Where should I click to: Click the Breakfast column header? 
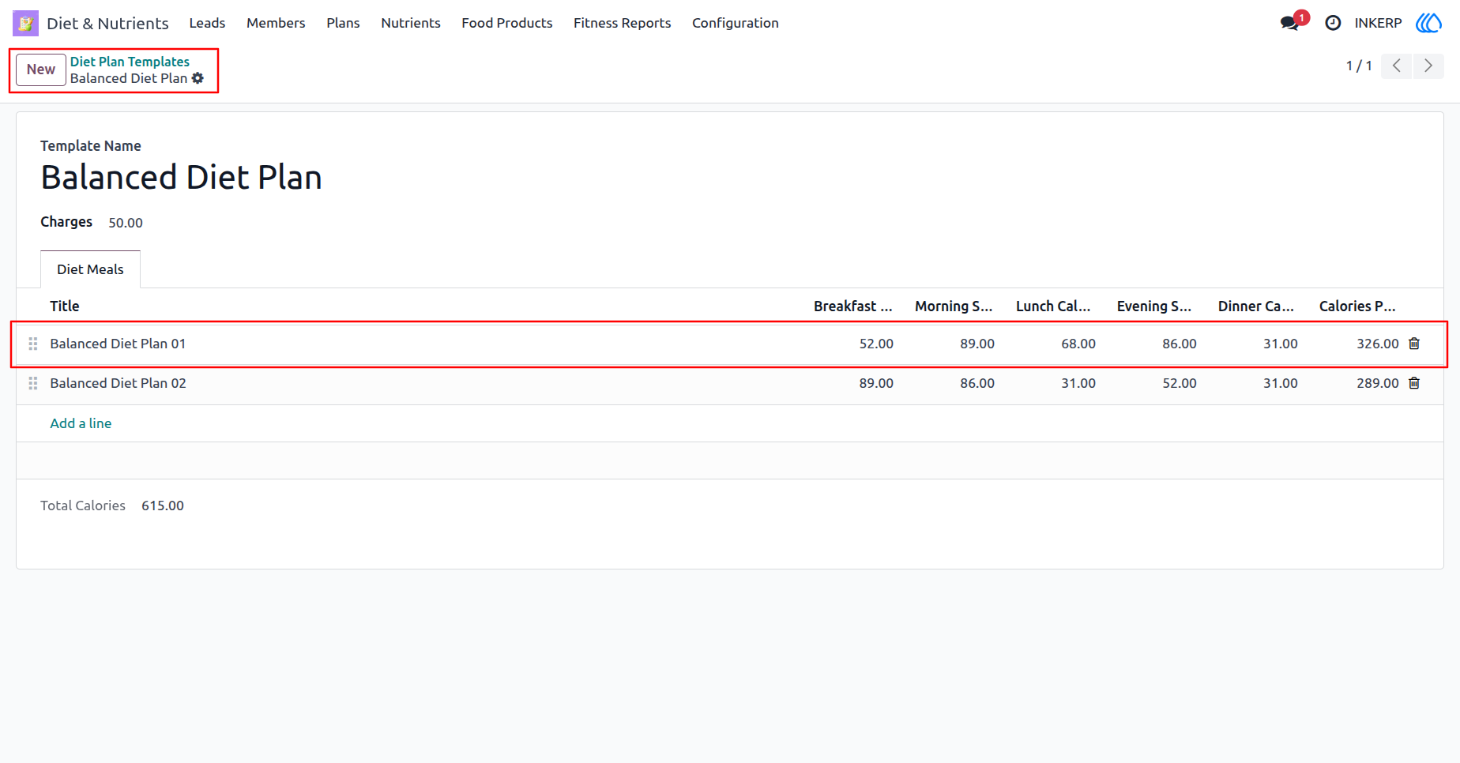[853, 306]
